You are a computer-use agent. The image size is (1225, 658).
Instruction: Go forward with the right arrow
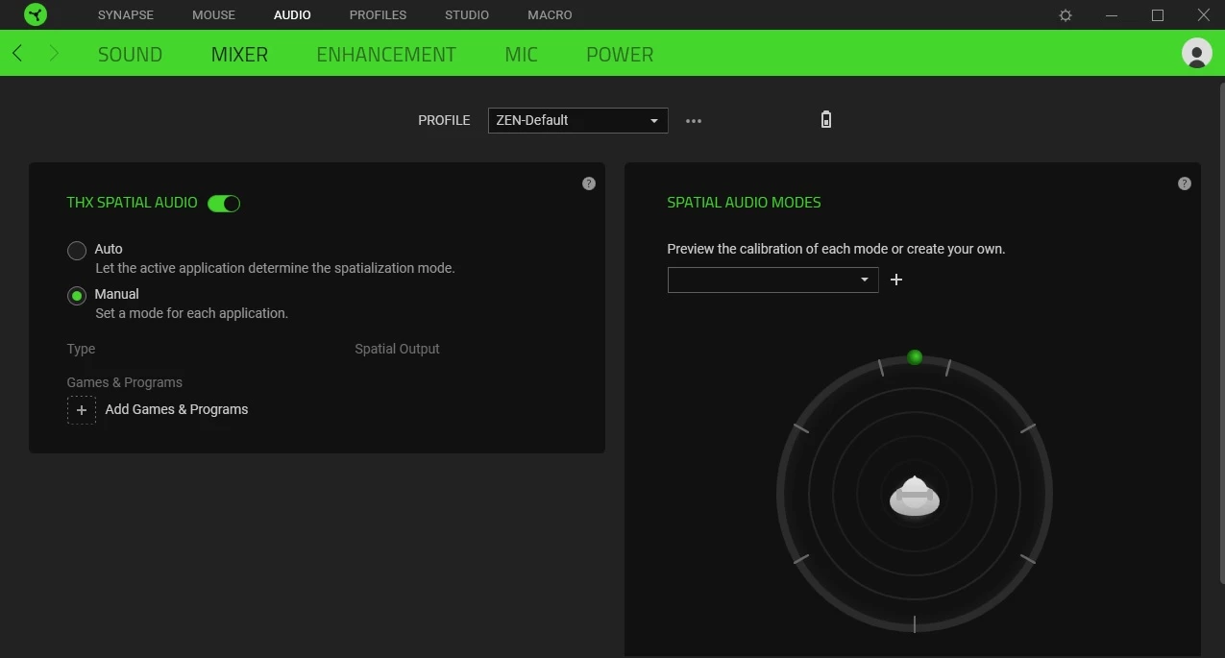coord(54,54)
